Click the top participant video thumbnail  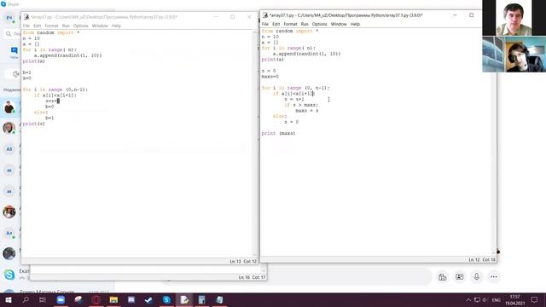click(514, 18)
